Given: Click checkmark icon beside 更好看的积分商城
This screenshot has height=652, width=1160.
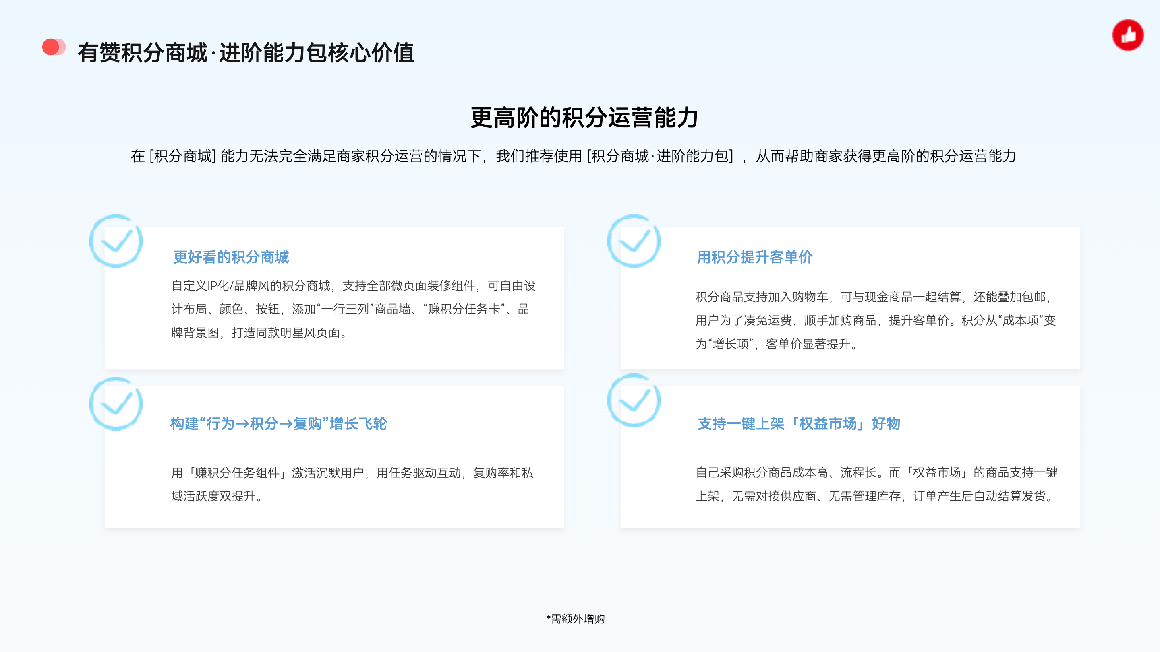Looking at the screenshot, I should click(x=116, y=241).
